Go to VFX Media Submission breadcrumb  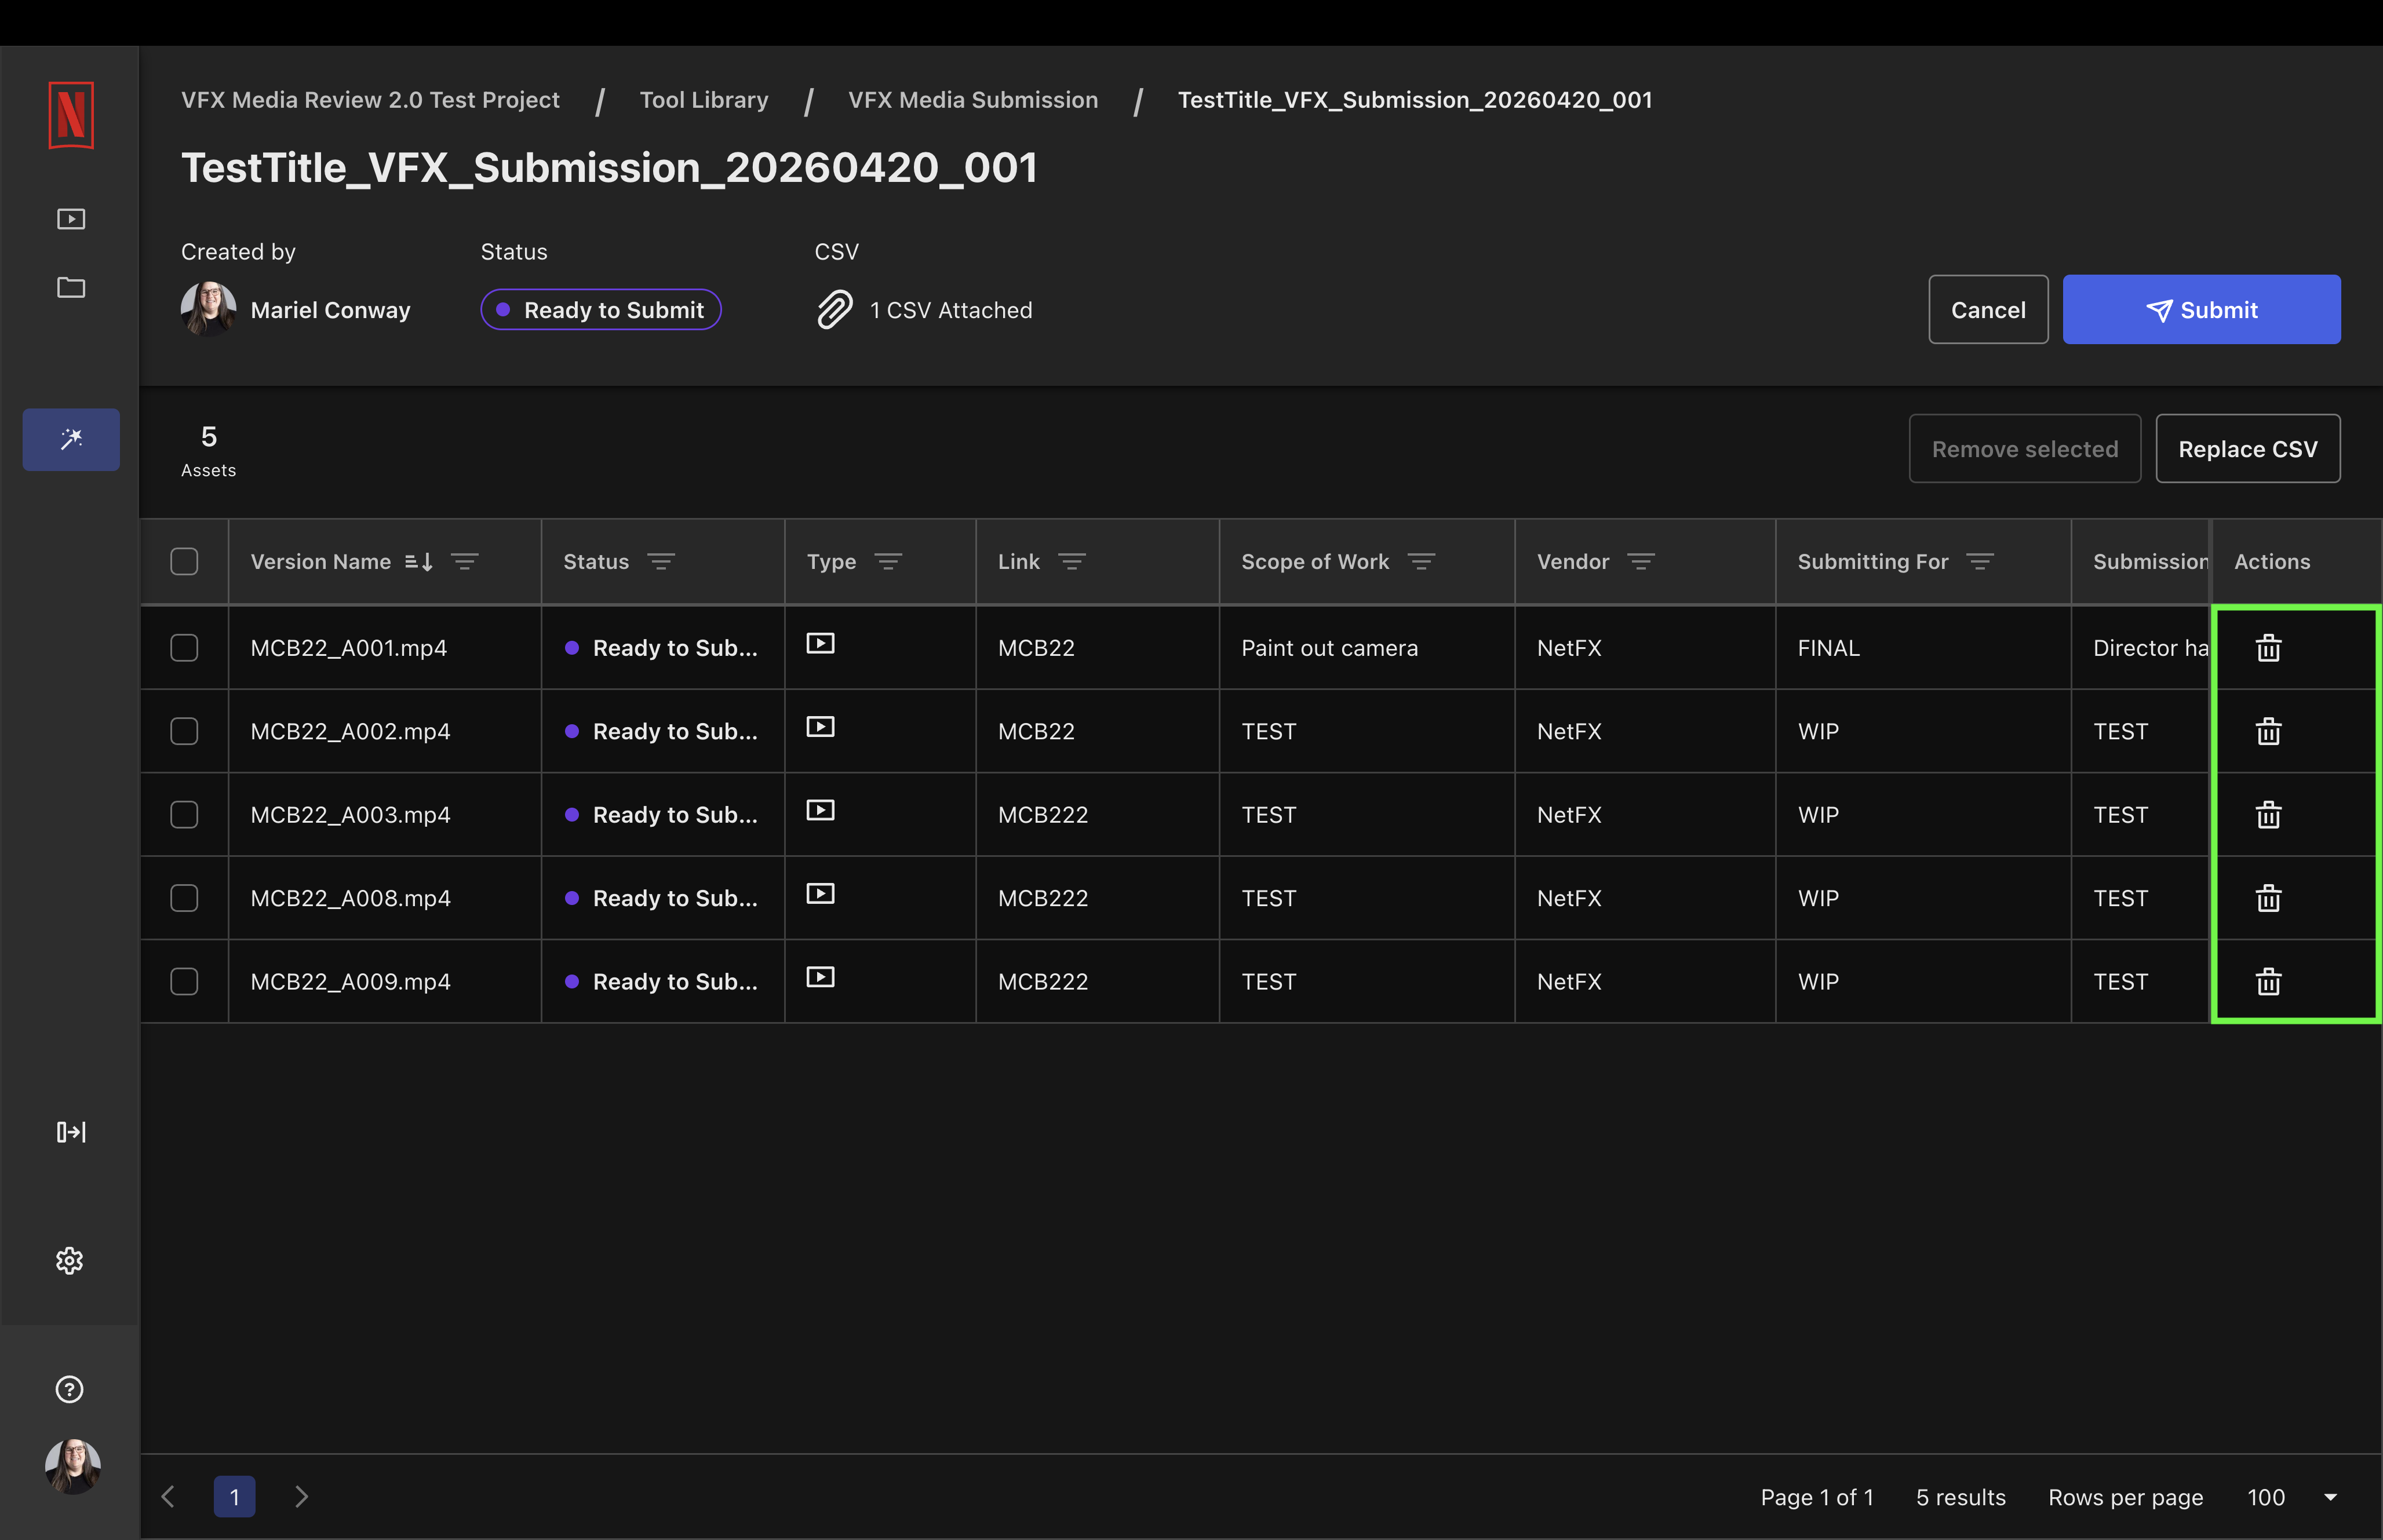click(973, 100)
